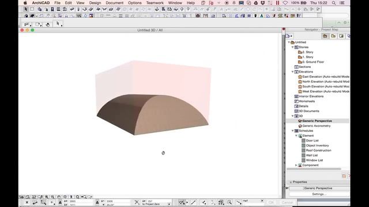Viewport: 369px width, 207px height.
Task: Click the Dropbox icon in menu bar
Action: [x=263, y=3]
